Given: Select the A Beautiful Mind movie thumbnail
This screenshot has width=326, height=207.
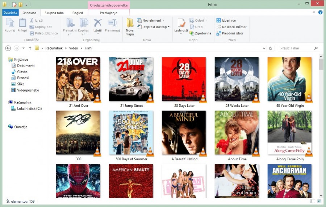Looking at the screenshot, I should click(184, 132).
